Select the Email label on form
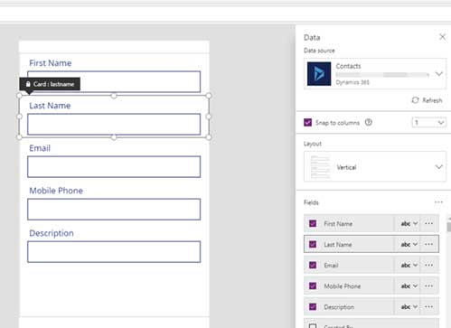 40,148
